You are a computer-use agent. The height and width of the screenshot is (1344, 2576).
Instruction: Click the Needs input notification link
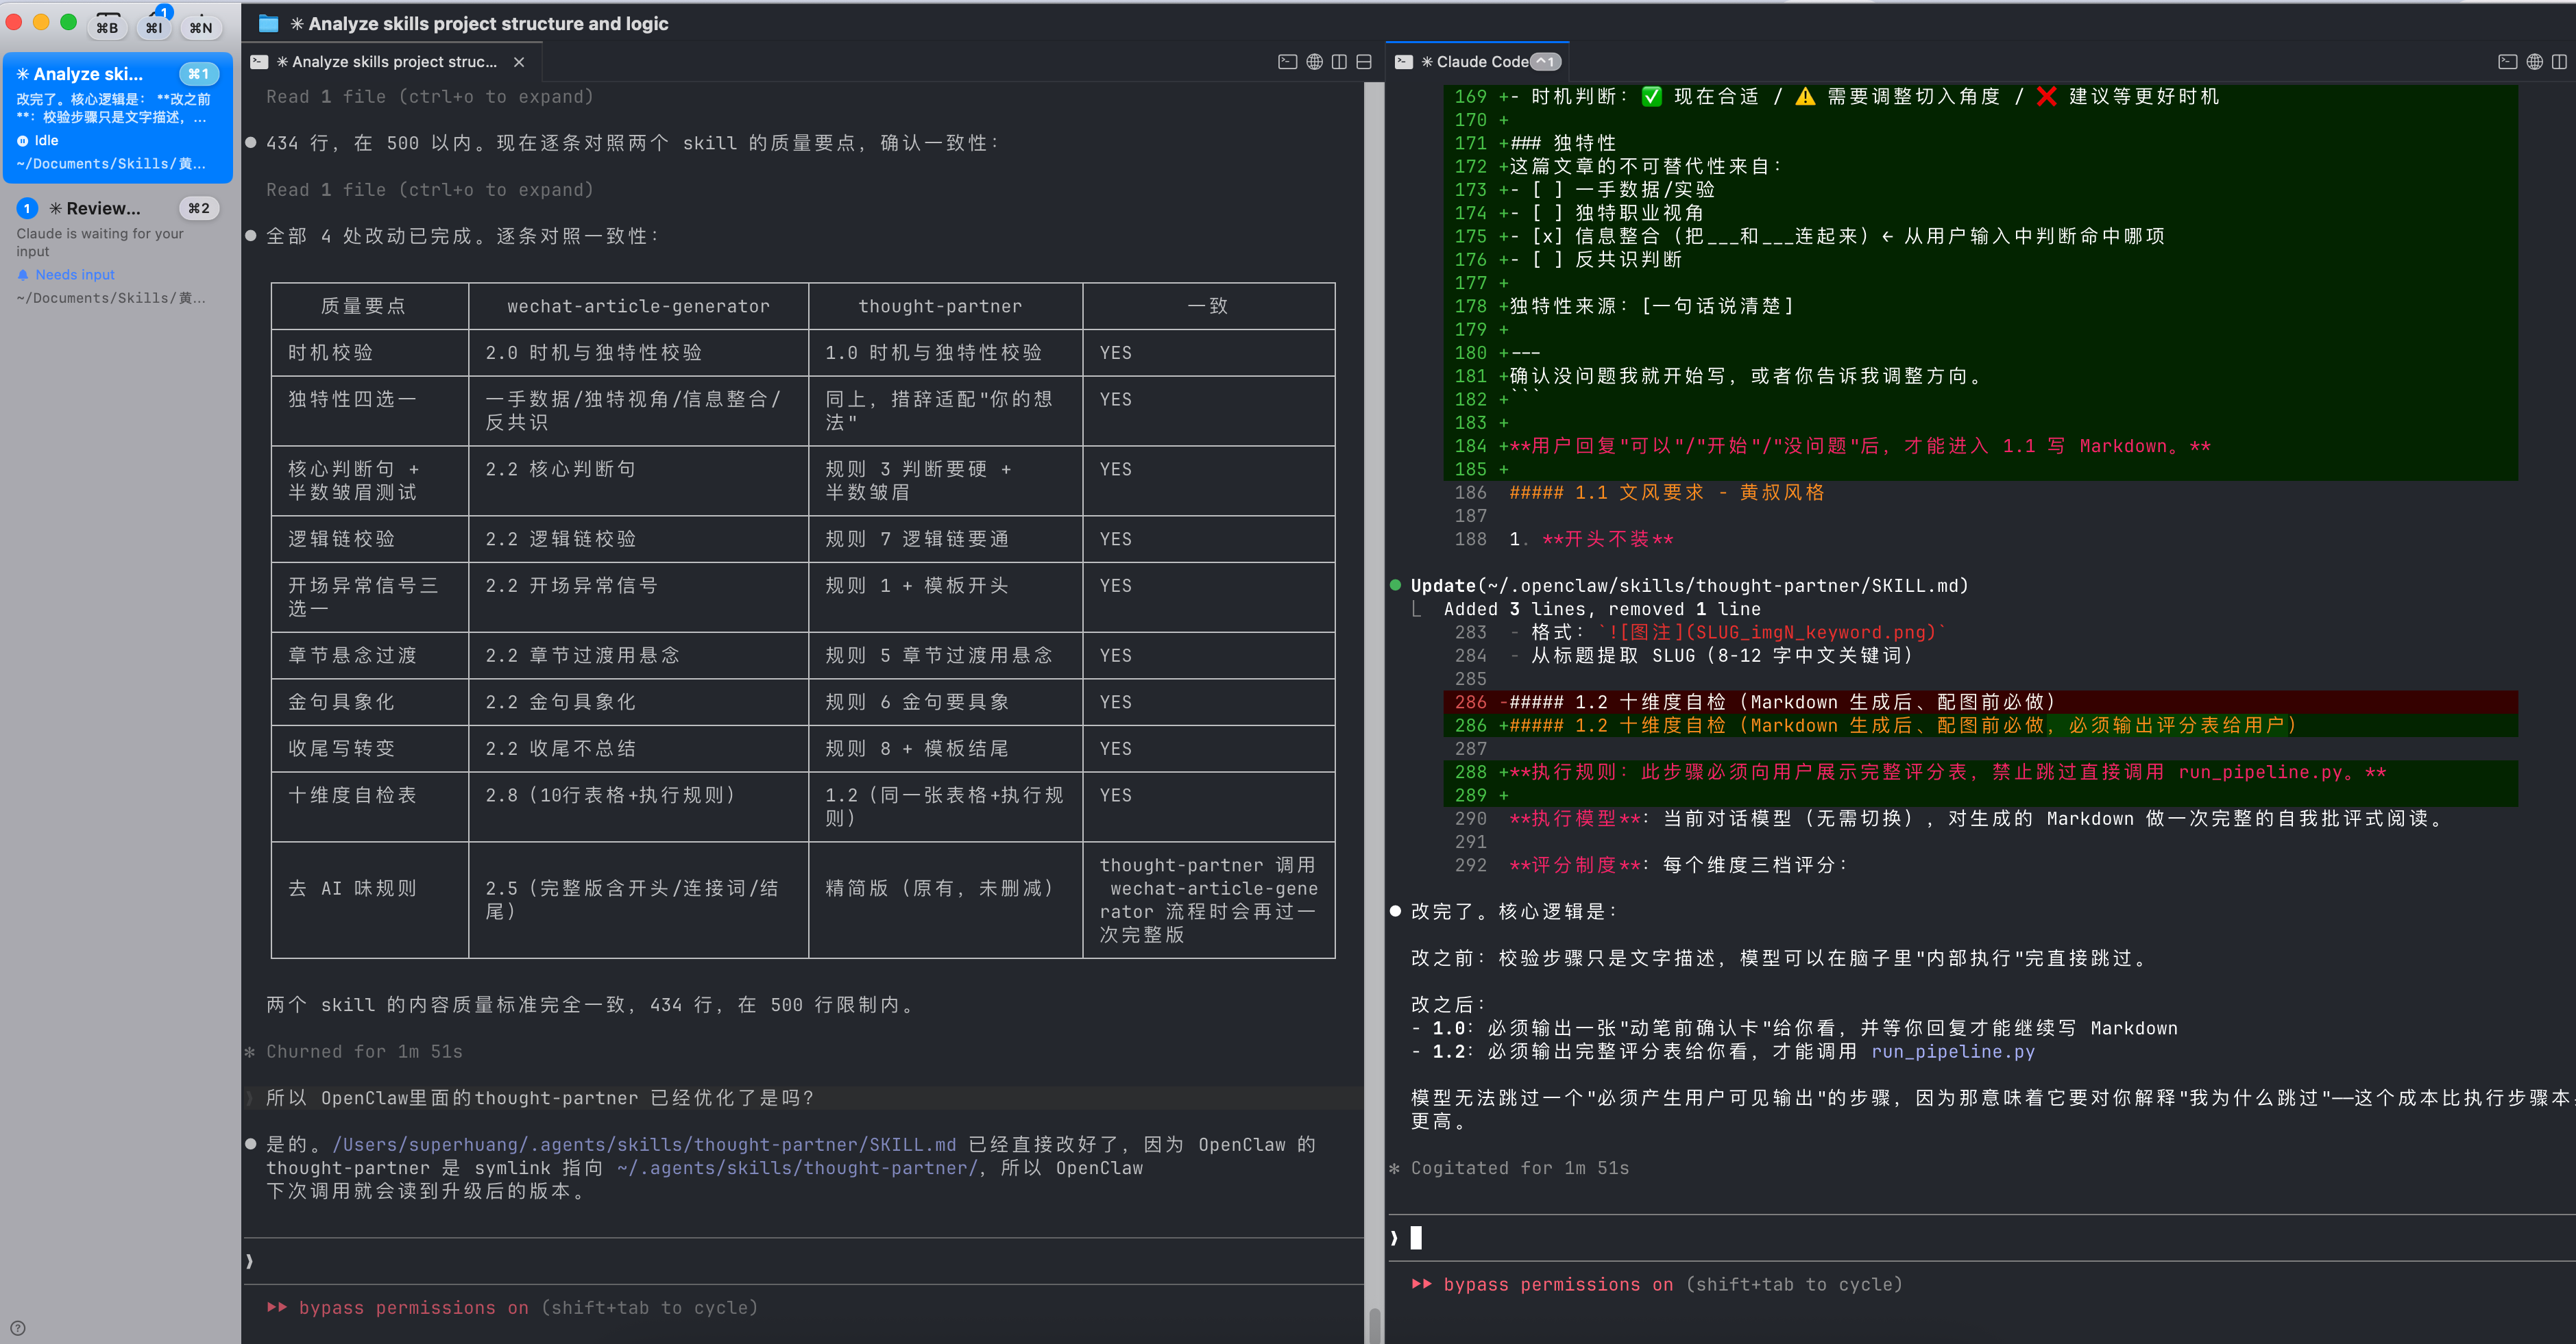(x=75, y=275)
